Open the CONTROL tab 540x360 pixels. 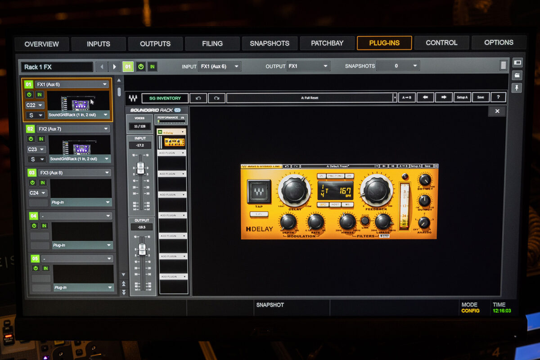(x=441, y=43)
